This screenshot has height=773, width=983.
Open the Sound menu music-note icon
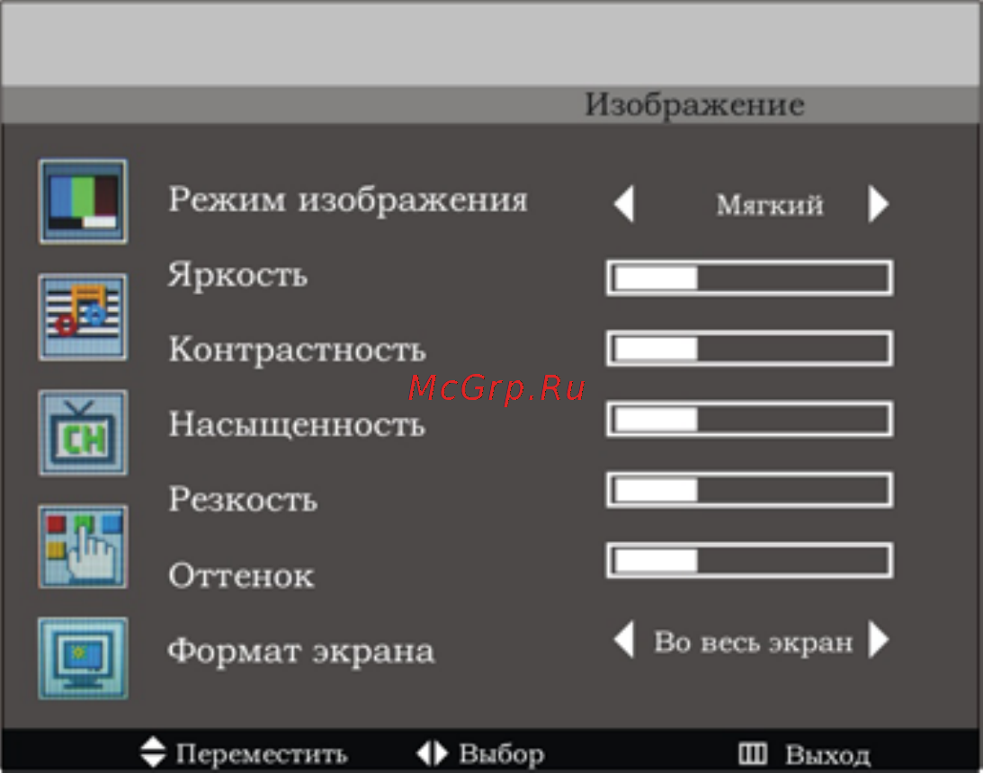pos(83,317)
